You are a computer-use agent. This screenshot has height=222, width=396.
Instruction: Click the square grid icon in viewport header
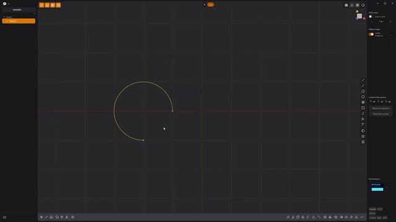(346, 5)
